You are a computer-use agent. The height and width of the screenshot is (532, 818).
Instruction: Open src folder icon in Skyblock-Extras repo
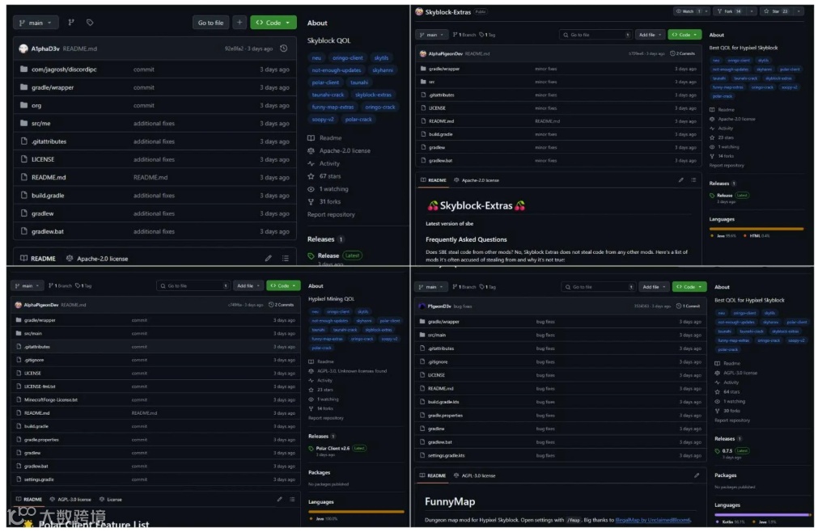point(423,82)
